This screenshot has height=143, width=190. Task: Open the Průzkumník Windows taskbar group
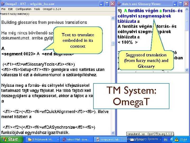click(x=42, y=139)
